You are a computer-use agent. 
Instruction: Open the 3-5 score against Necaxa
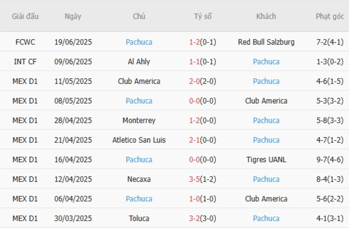[x=194, y=180]
